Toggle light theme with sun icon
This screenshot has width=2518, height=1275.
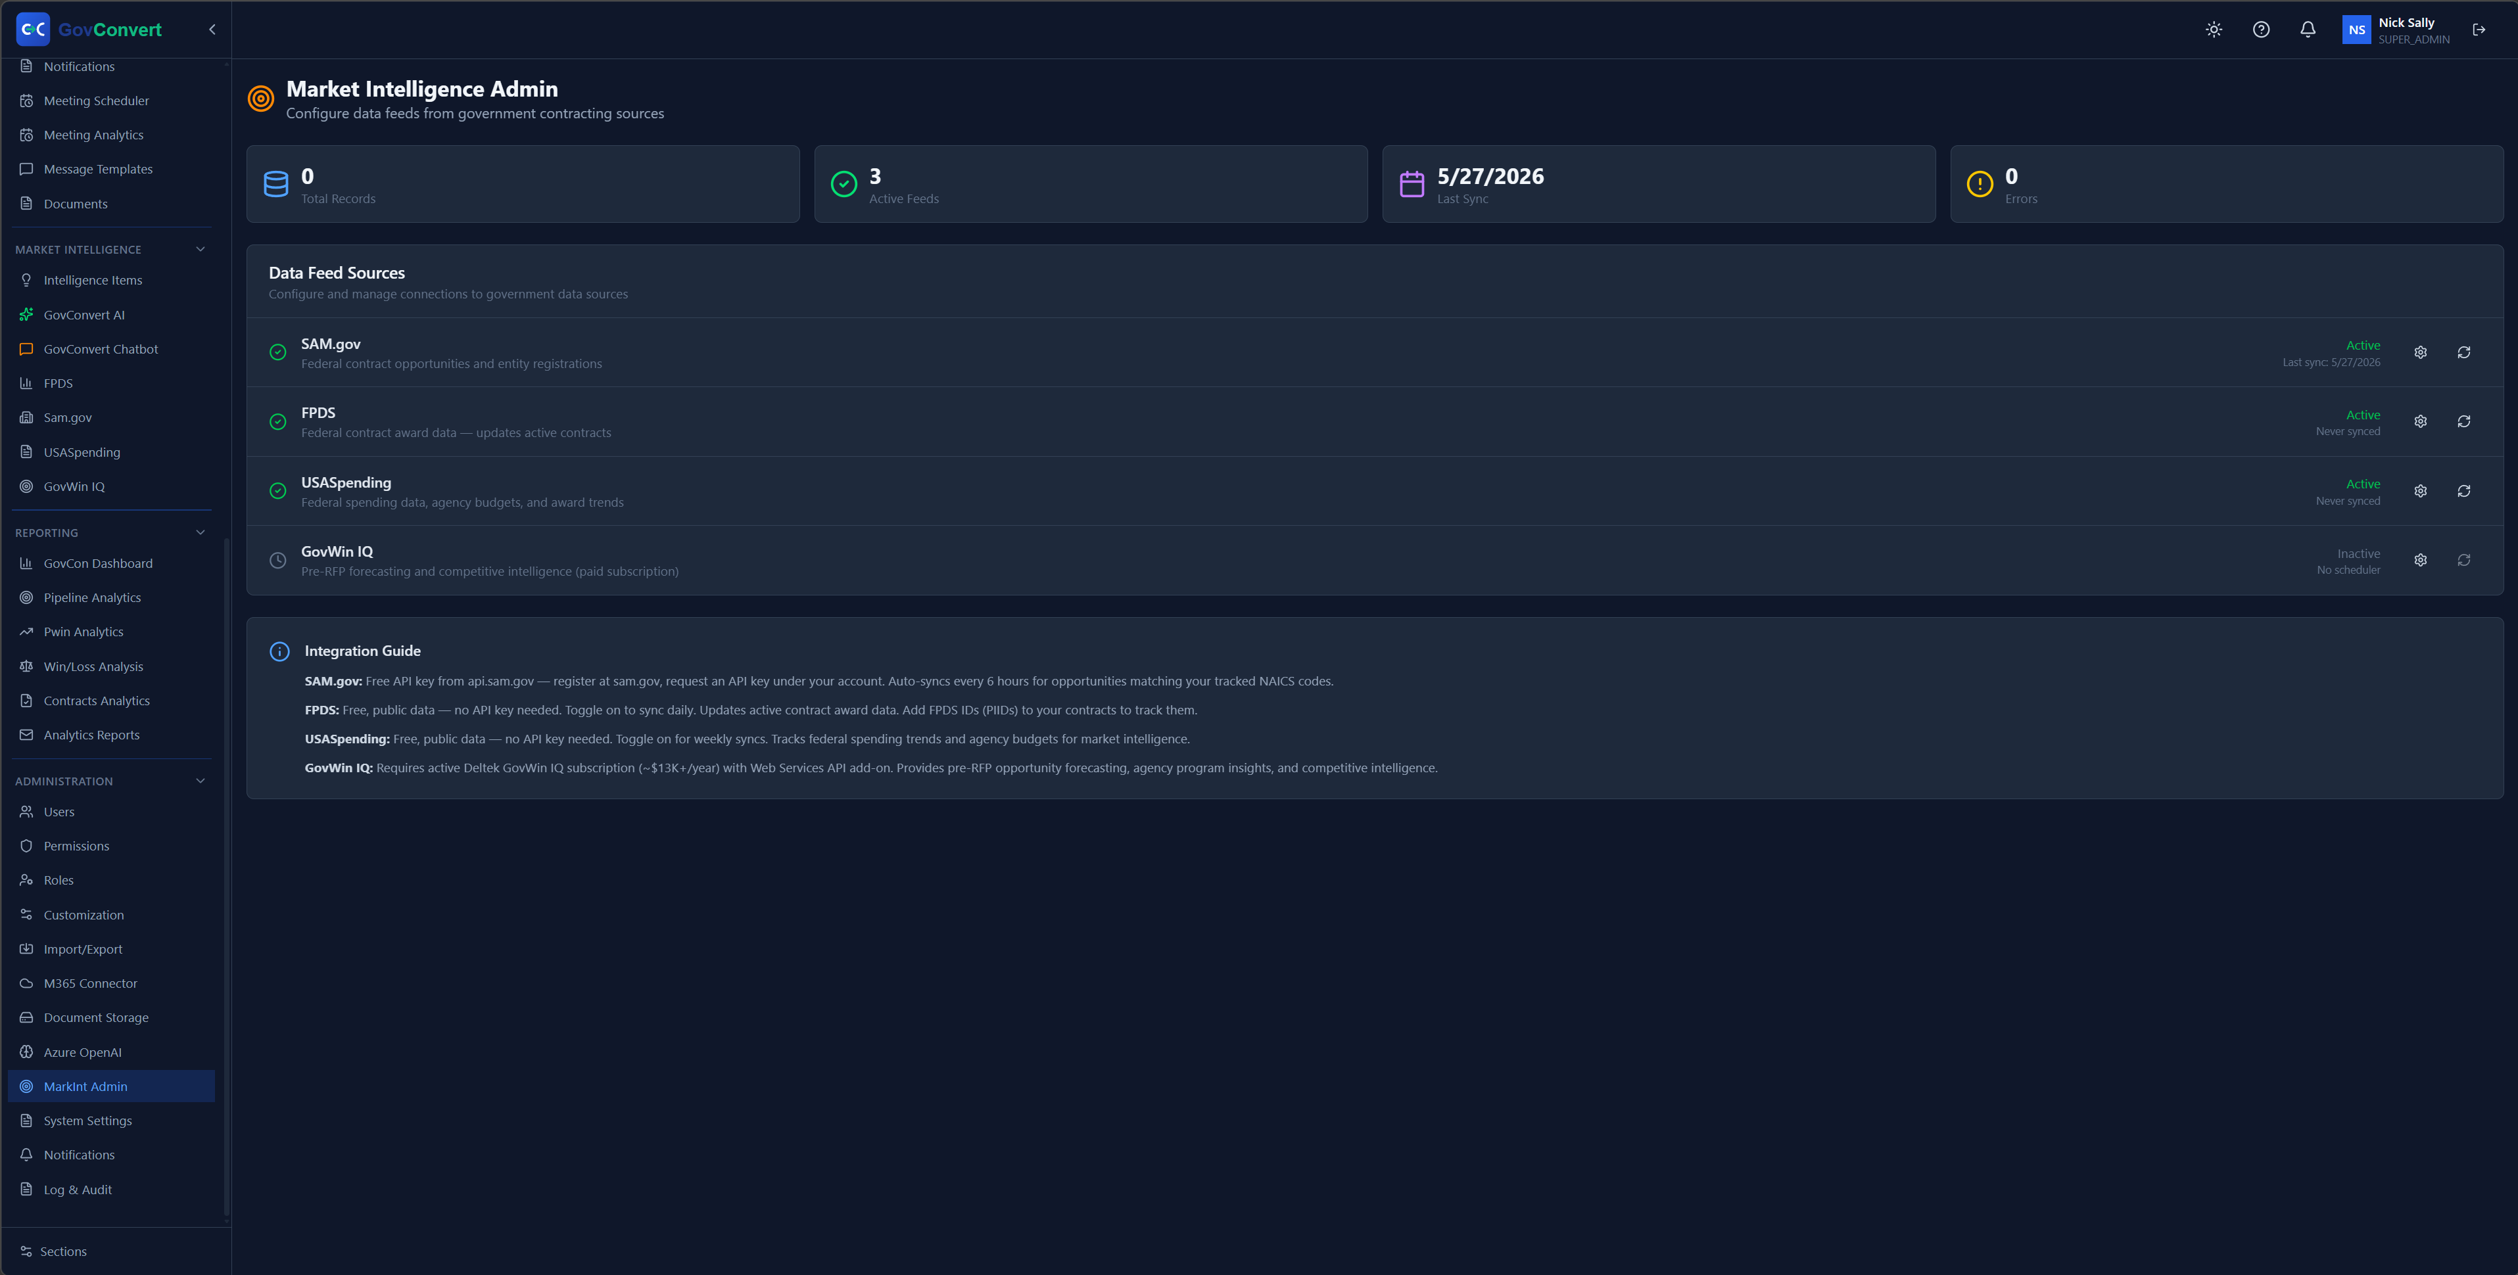(x=2214, y=30)
